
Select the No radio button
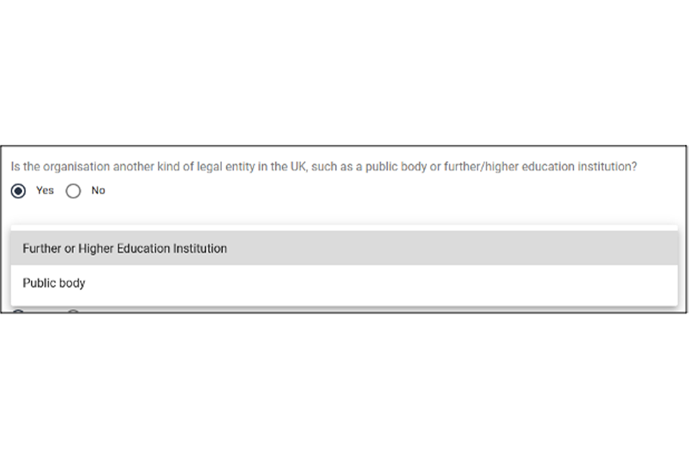coord(73,191)
